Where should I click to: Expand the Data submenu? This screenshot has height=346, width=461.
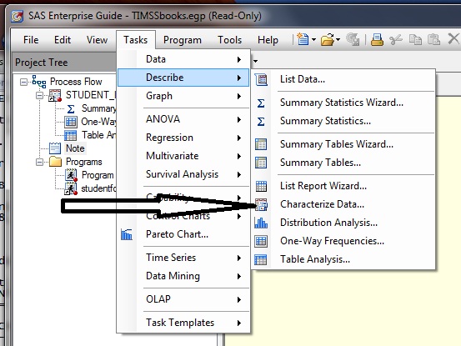pos(183,59)
